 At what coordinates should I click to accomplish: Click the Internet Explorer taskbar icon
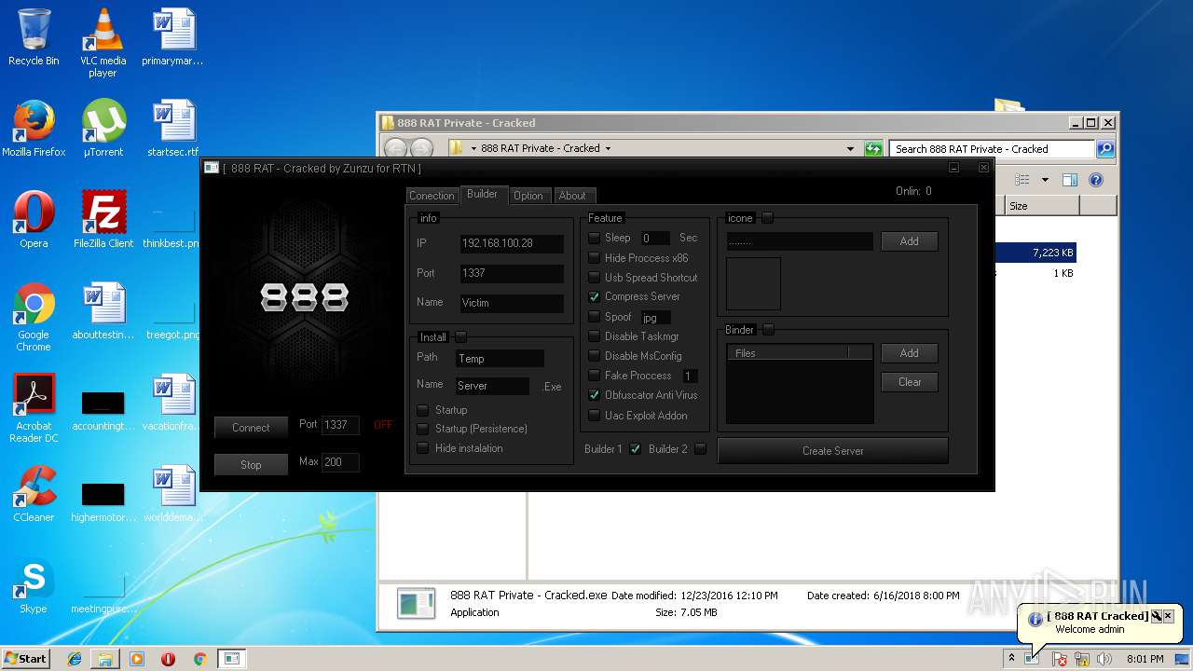(x=75, y=659)
